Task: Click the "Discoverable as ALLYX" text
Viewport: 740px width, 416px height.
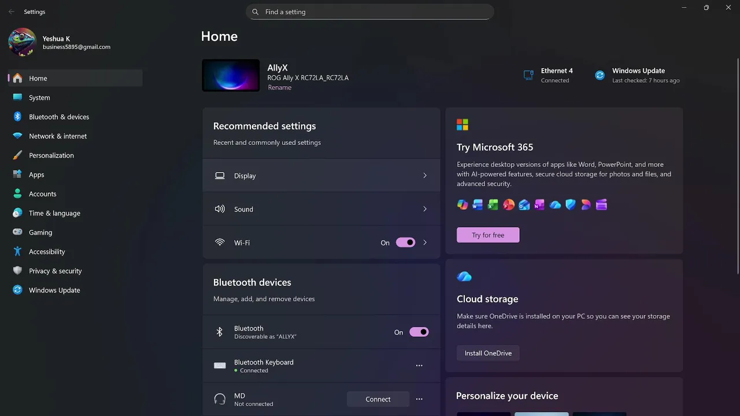Action: pyautogui.click(x=265, y=337)
